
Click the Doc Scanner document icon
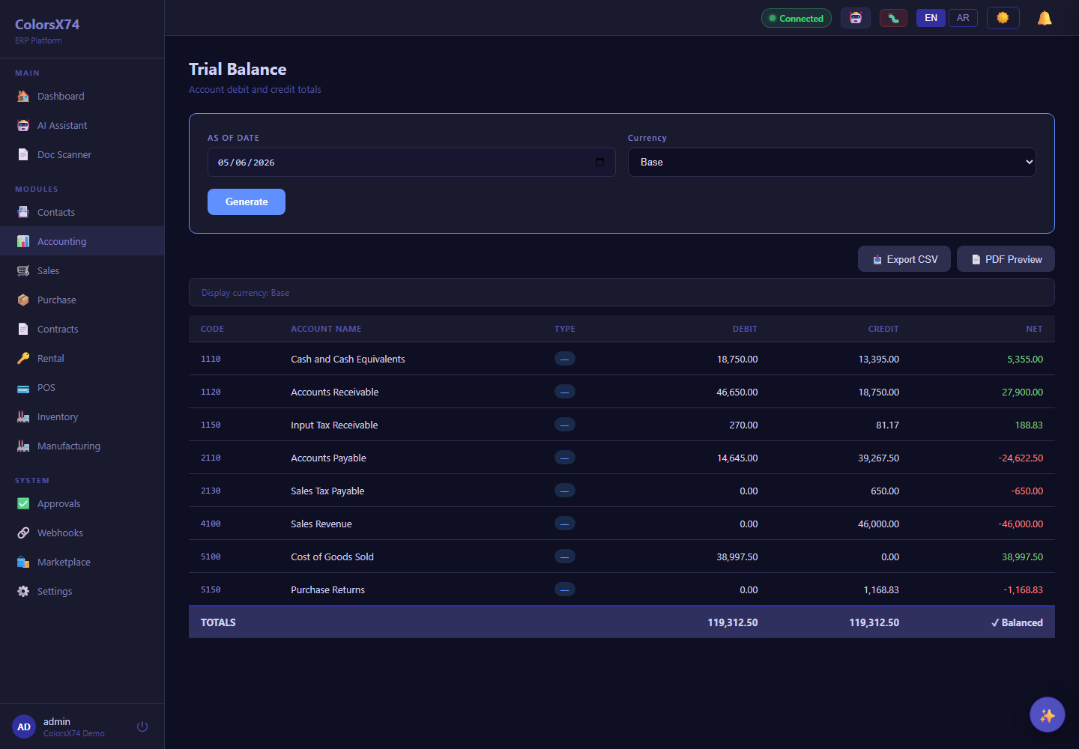click(23, 154)
